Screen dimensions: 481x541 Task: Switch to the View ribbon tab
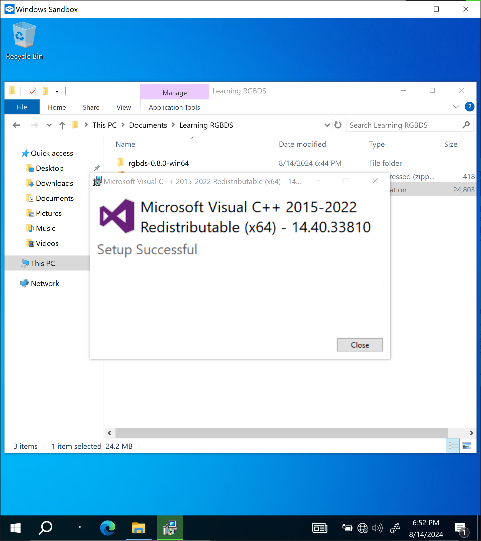[x=124, y=107]
